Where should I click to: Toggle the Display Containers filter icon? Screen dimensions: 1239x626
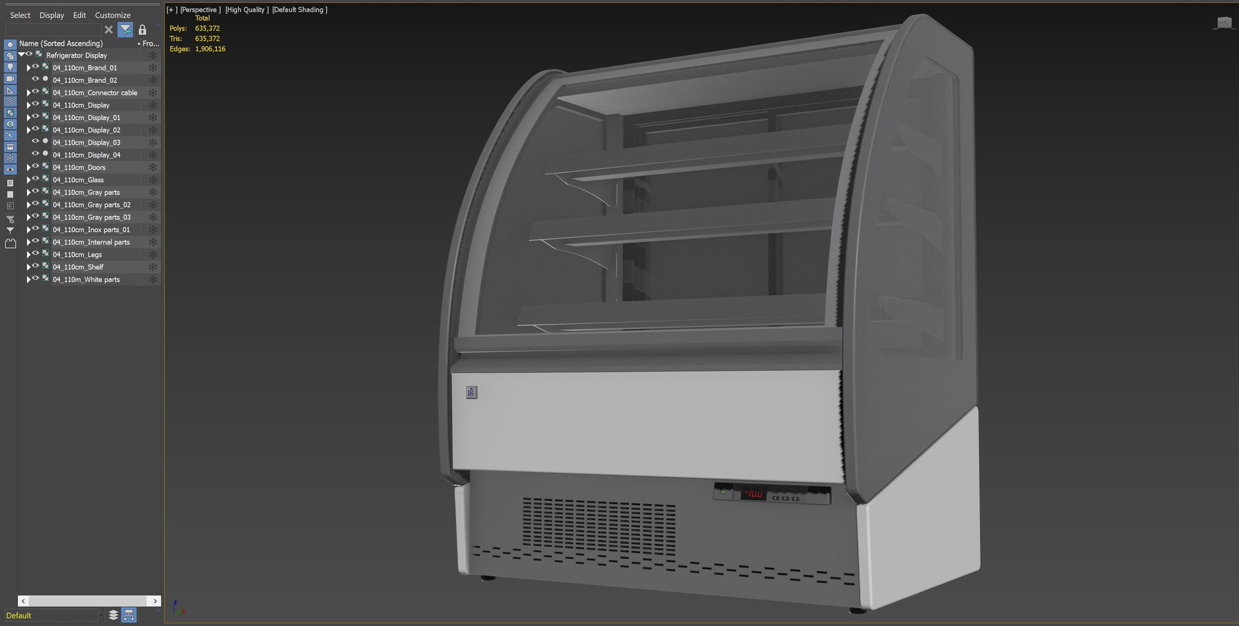point(10,147)
